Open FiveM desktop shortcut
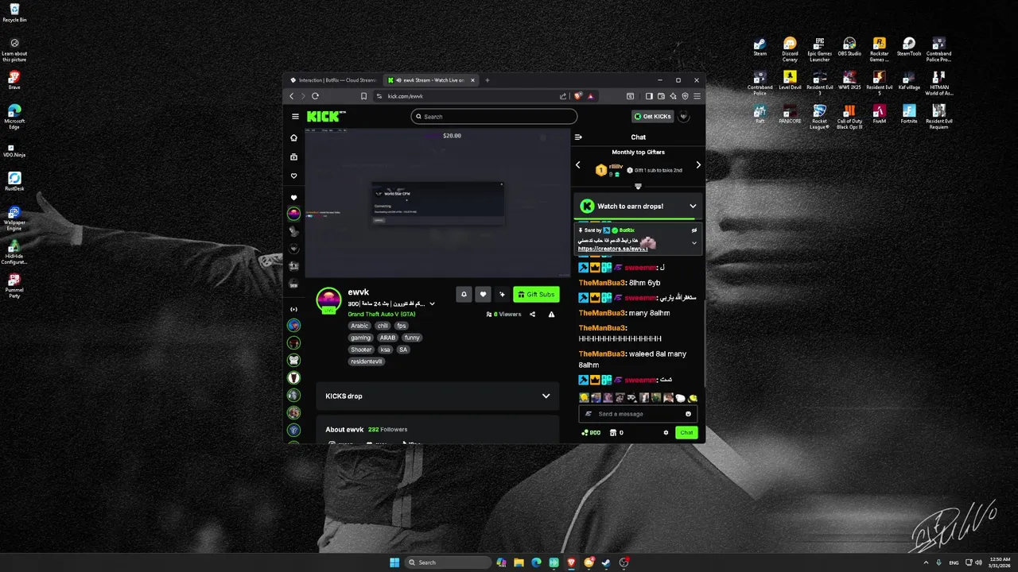The width and height of the screenshot is (1018, 572). (x=879, y=114)
